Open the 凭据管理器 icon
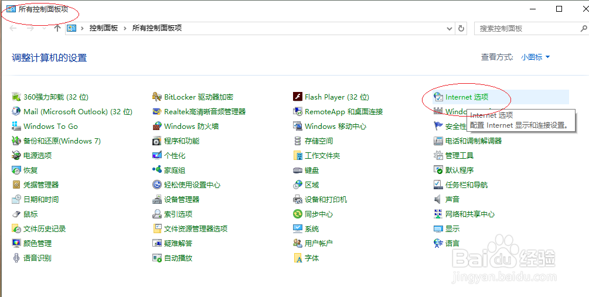Image resolution: width=589 pixels, height=297 pixels. click(16, 185)
